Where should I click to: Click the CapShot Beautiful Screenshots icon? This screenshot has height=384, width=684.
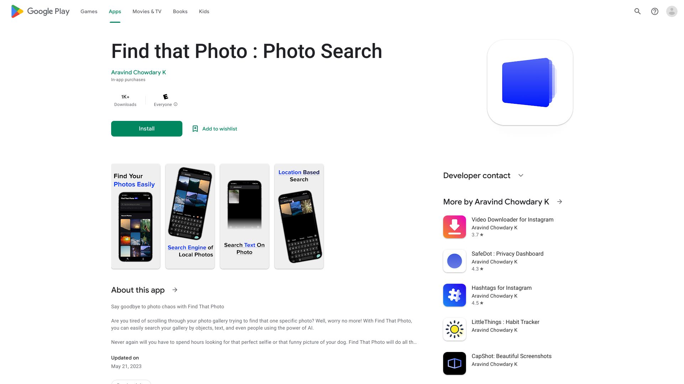[x=454, y=363]
